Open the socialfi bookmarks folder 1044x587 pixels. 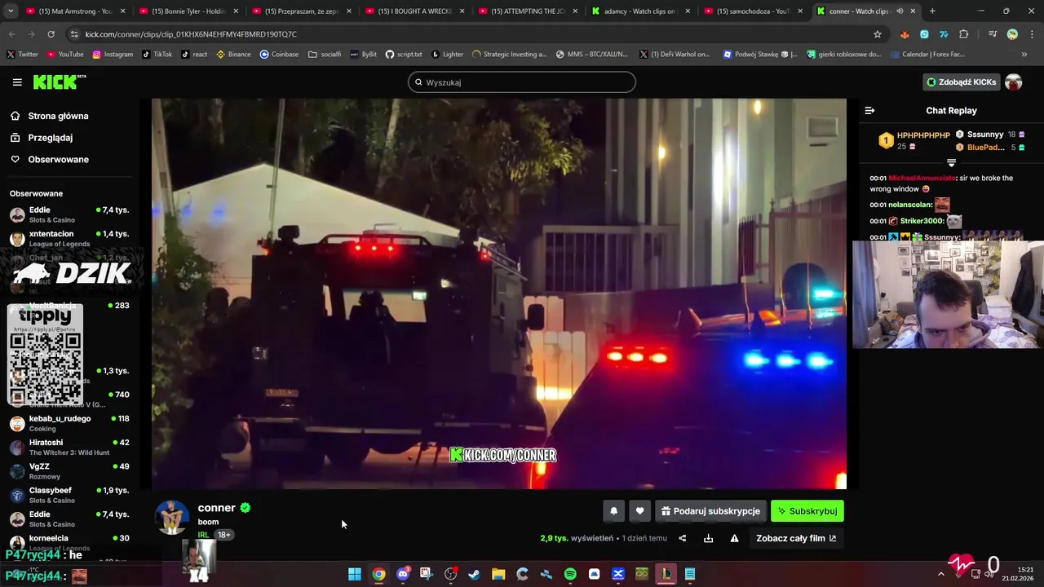[325, 55]
